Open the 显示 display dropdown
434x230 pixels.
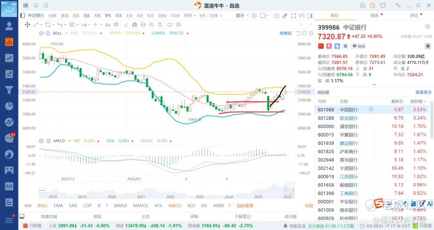tap(242, 16)
